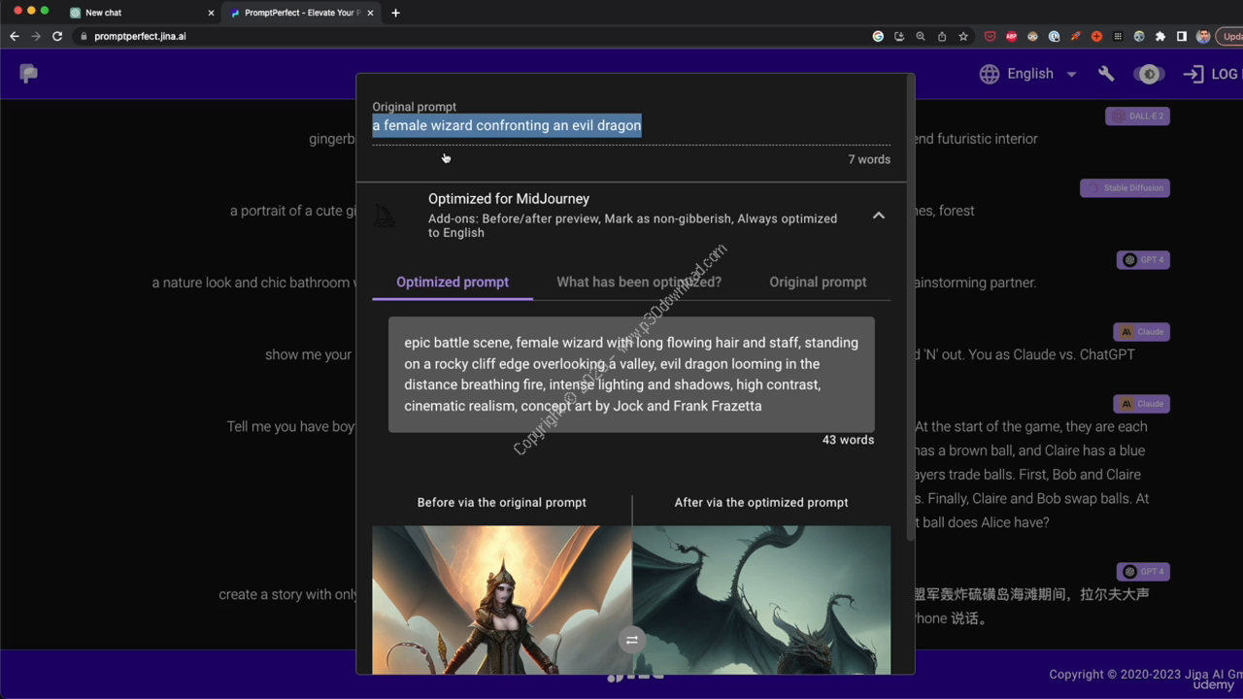1243x699 pixels.
Task: Open the Adblock Plus extension icon
Action: click(1011, 36)
